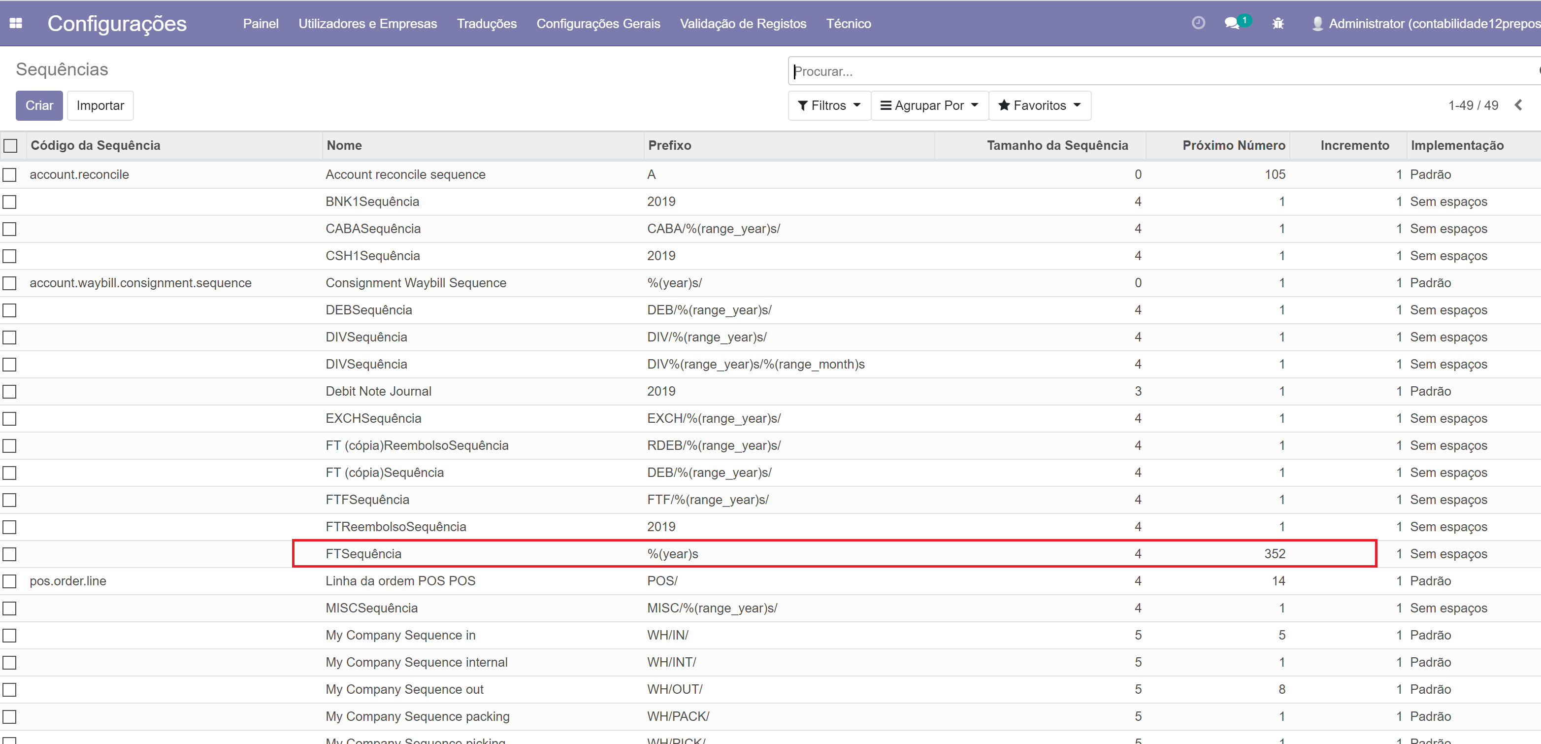The width and height of the screenshot is (1541, 744).
Task: Open the Utilizadores e Empresas menu
Action: pyautogui.click(x=367, y=23)
